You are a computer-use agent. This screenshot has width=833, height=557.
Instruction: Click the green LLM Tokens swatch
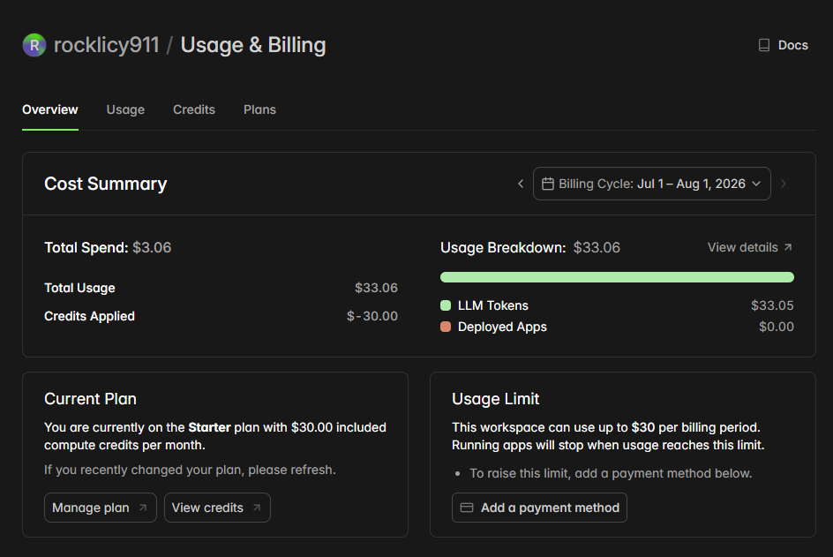pyautogui.click(x=446, y=305)
